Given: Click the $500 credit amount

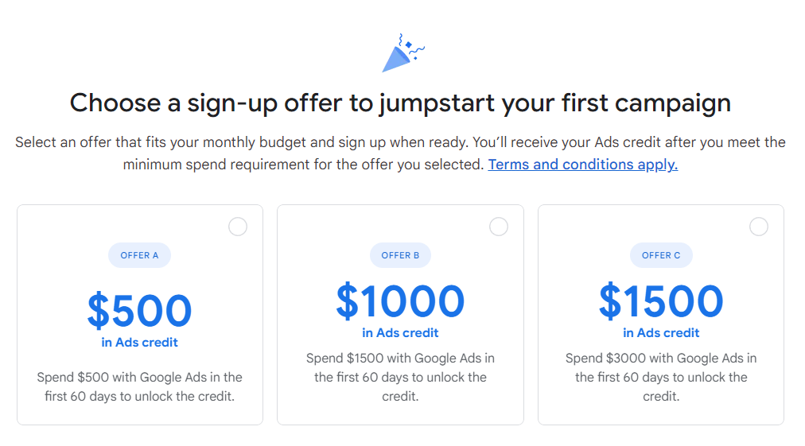Looking at the screenshot, I should 140,311.
